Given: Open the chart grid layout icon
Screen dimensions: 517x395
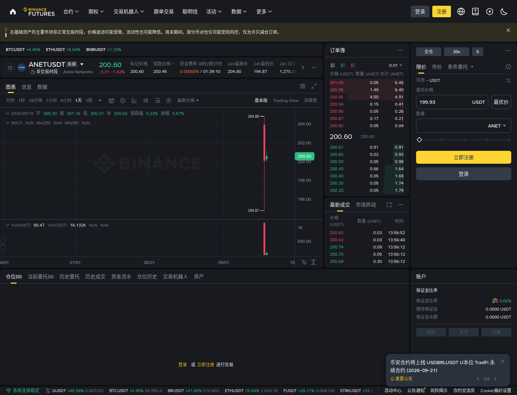Looking at the screenshot, I should (303, 86).
